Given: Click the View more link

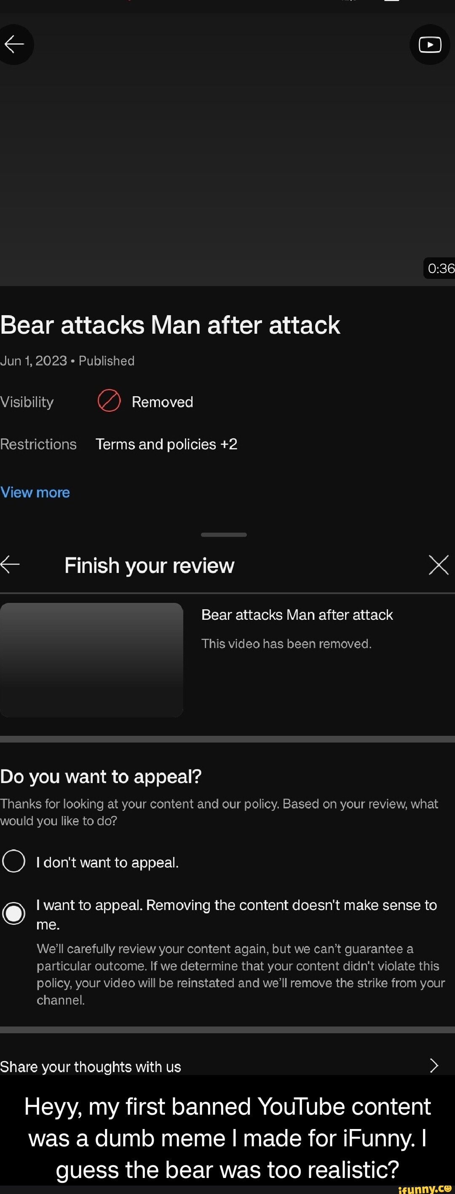Looking at the screenshot, I should tap(35, 492).
